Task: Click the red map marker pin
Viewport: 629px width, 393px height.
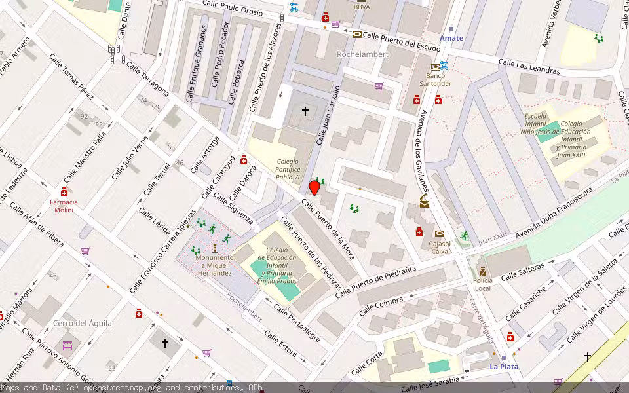Action: pos(315,189)
